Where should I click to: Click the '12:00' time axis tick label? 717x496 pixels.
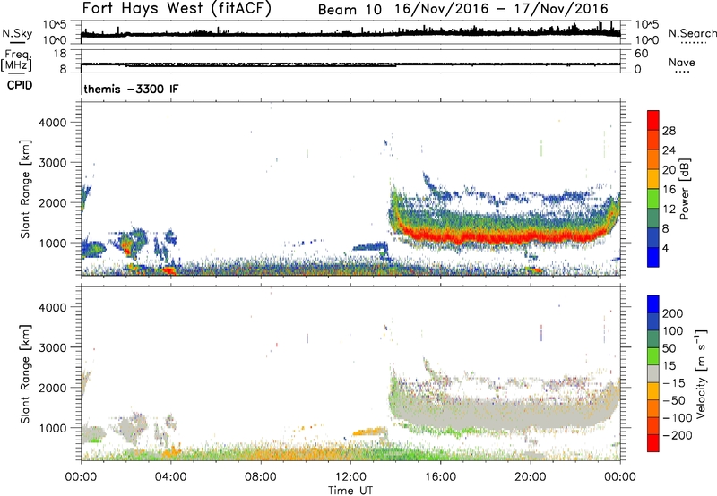350,477
